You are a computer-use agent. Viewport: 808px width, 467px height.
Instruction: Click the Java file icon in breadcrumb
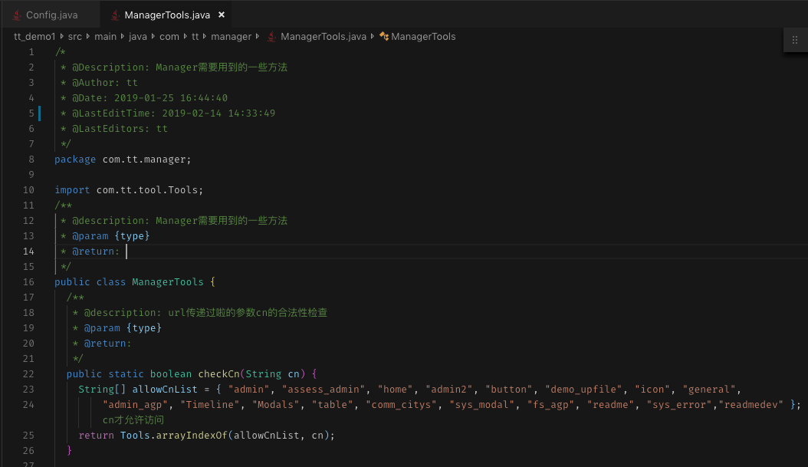271,37
